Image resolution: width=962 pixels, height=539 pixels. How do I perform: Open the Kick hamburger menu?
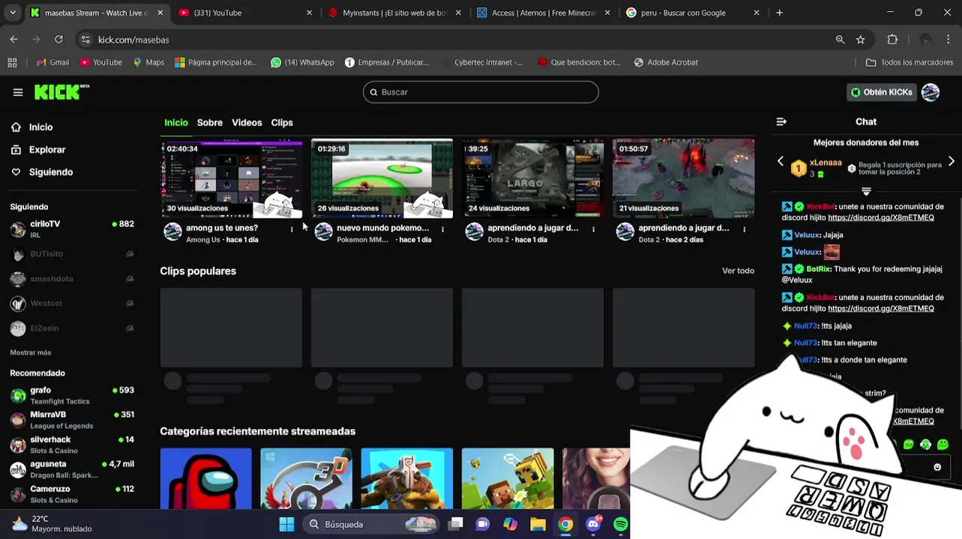(x=18, y=92)
